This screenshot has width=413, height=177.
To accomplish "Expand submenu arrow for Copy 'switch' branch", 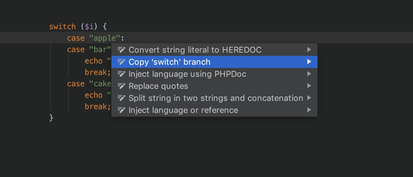I will click(x=309, y=62).
